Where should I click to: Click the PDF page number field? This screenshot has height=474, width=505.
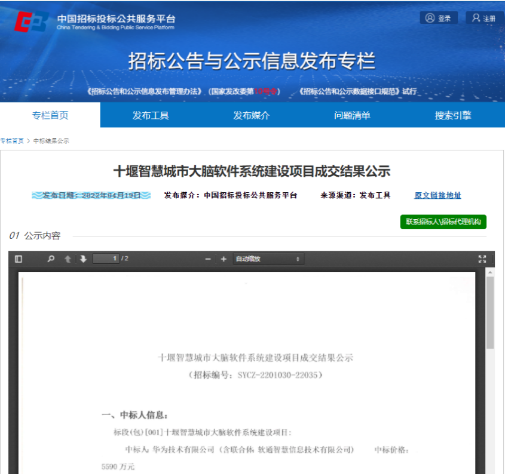point(106,258)
